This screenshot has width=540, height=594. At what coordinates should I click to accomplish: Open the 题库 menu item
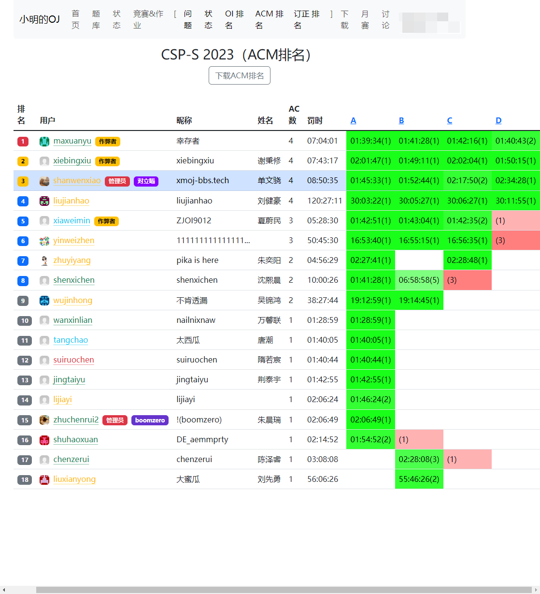(96, 19)
